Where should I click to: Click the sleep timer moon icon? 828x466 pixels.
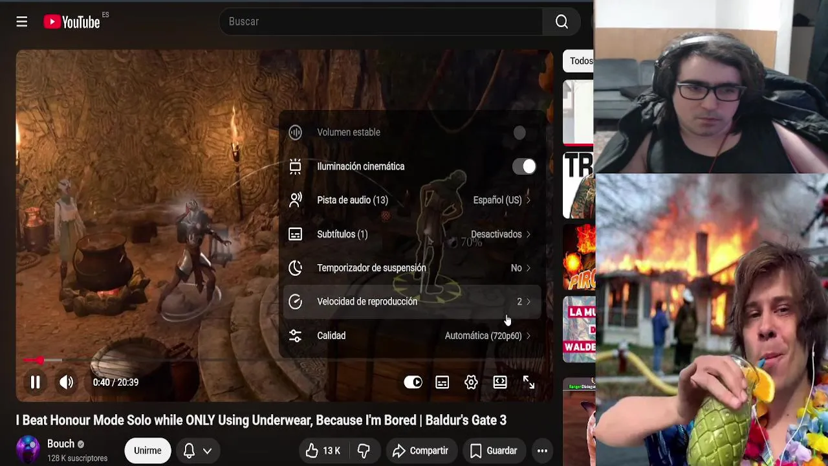(296, 268)
